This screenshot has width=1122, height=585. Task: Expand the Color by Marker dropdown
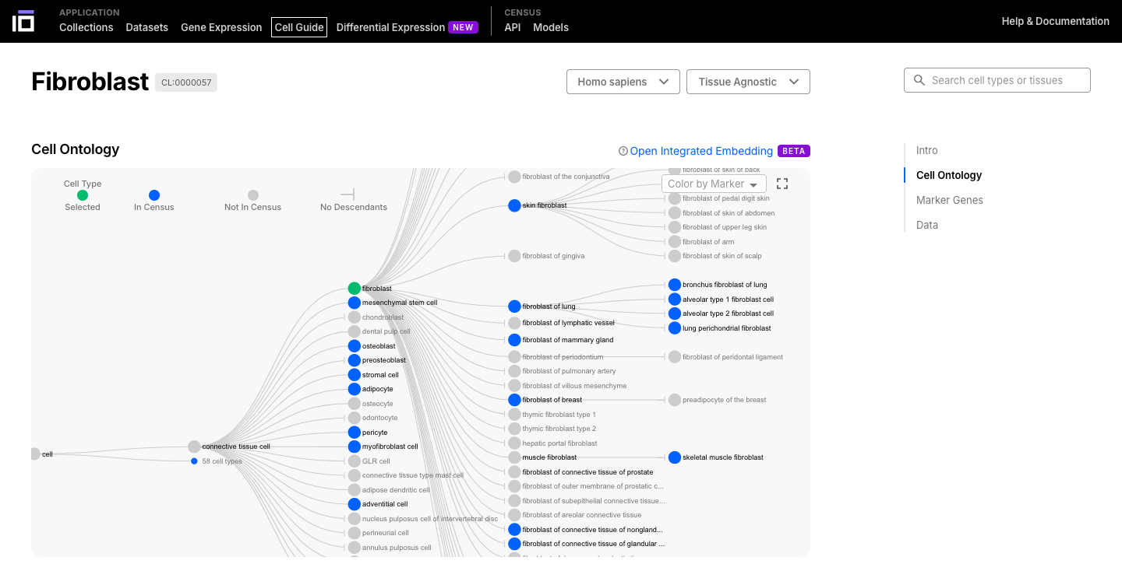point(713,184)
